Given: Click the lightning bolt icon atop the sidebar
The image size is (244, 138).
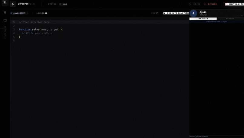Looking at the screenshot, I should 5,2.
